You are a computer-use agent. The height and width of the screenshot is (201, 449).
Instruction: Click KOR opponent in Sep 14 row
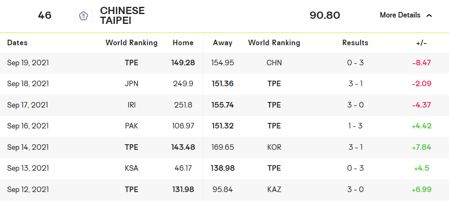point(274,147)
